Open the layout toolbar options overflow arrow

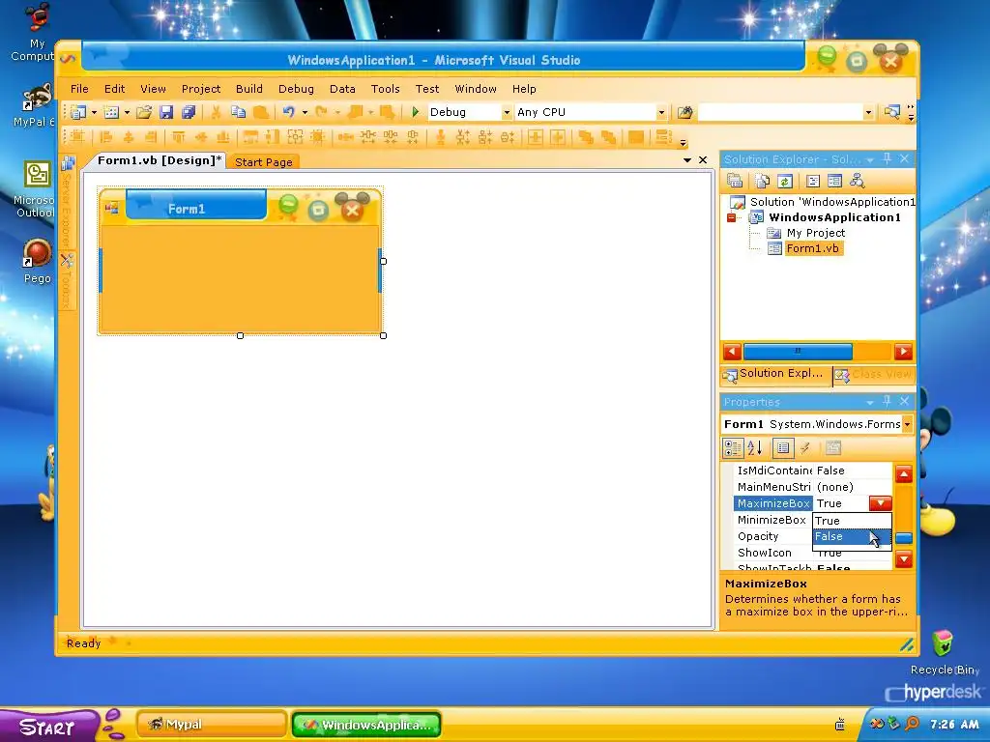coord(683,143)
